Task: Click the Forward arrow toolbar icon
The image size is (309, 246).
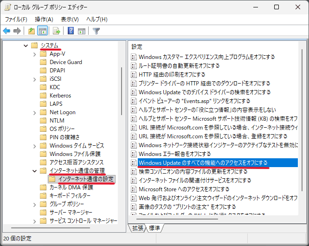Action: 17,31
